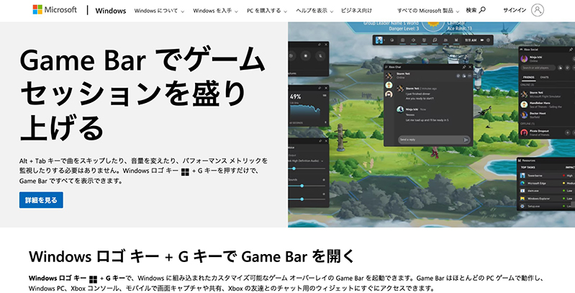575x293 pixels.
Task: Click the Game Bar でゲームセッション hero heading
Action: [142, 94]
